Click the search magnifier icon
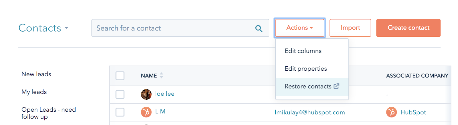458x125 pixels. tap(259, 28)
